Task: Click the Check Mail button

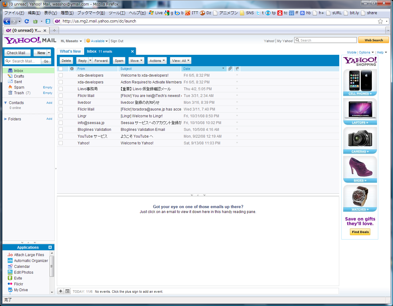Action: 17,53
